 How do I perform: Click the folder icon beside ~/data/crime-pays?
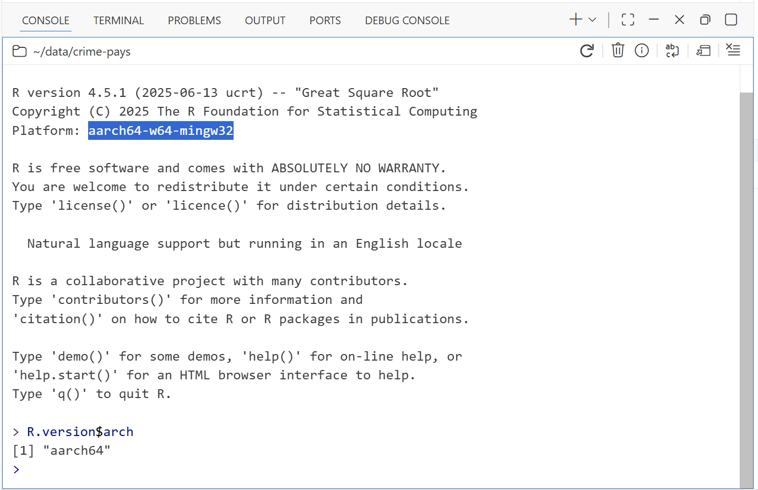coord(19,51)
